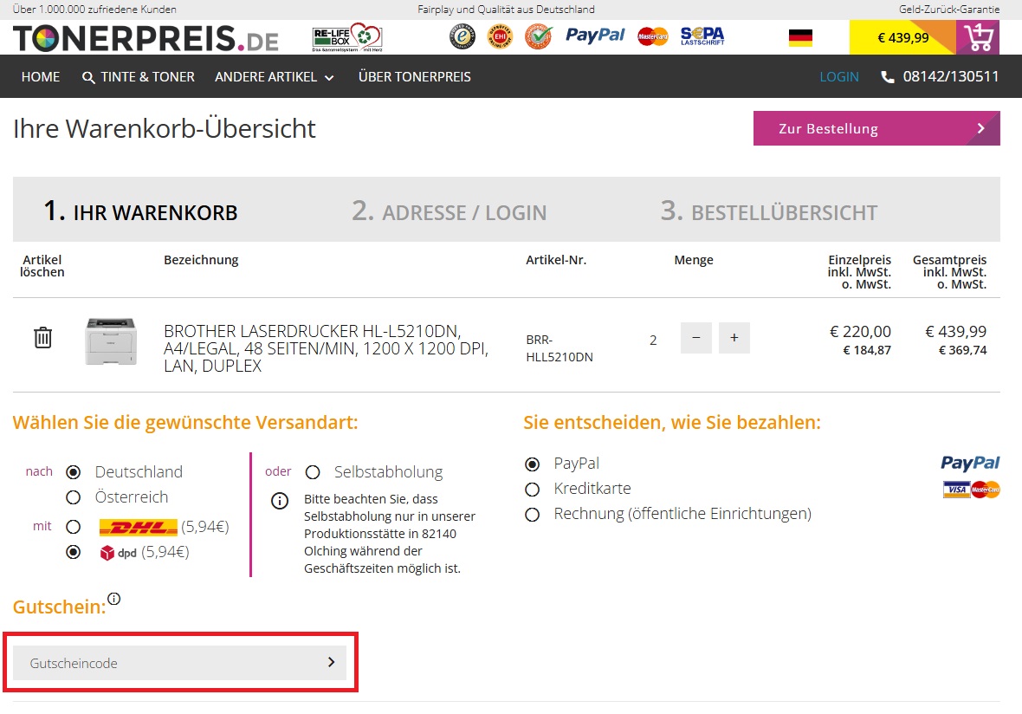Select the German flag language icon

(800, 38)
